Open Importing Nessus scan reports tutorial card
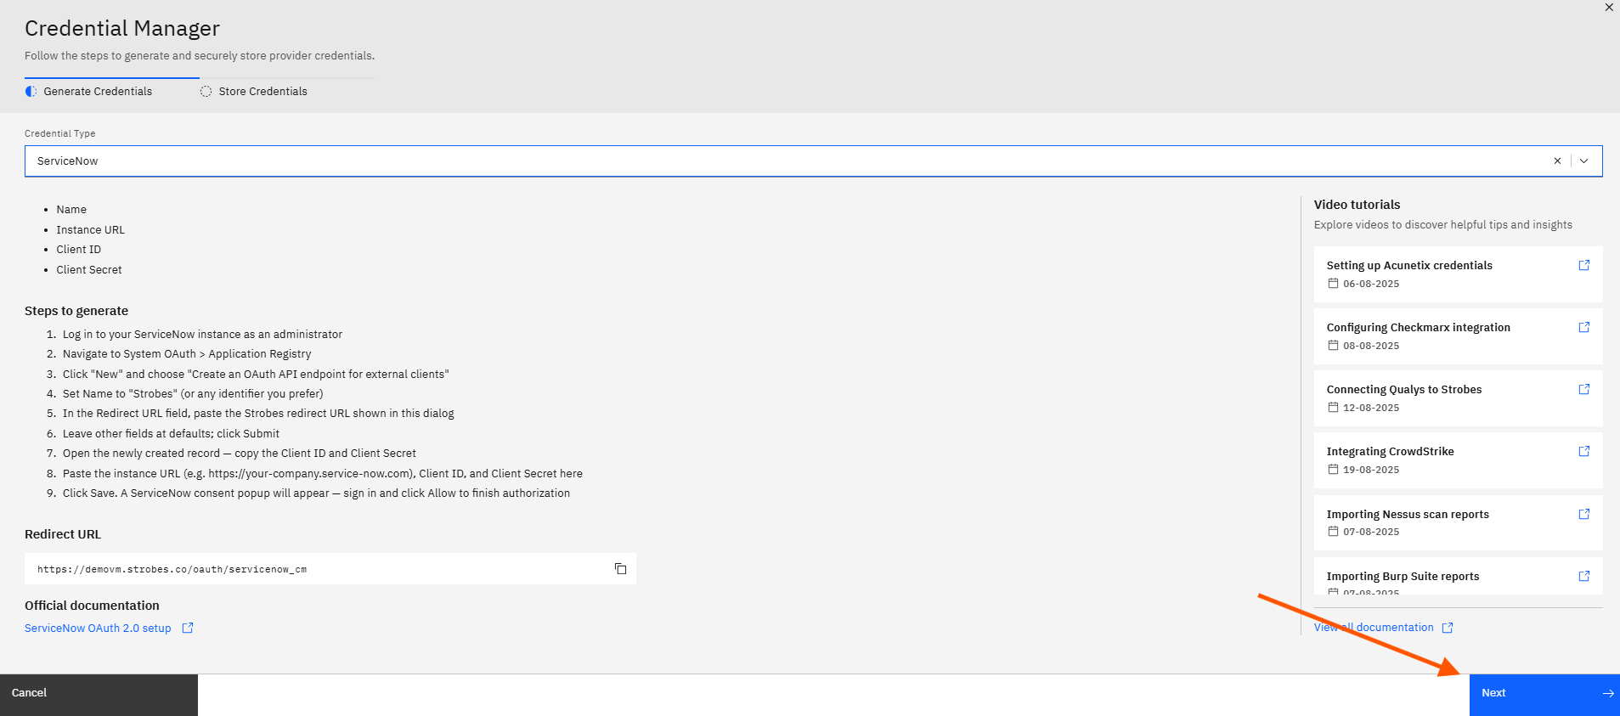 pyautogui.click(x=1459, y=523)
